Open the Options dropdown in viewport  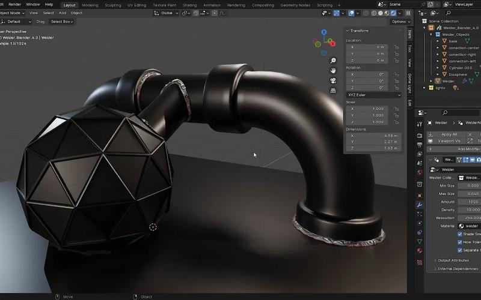[401, 22]
